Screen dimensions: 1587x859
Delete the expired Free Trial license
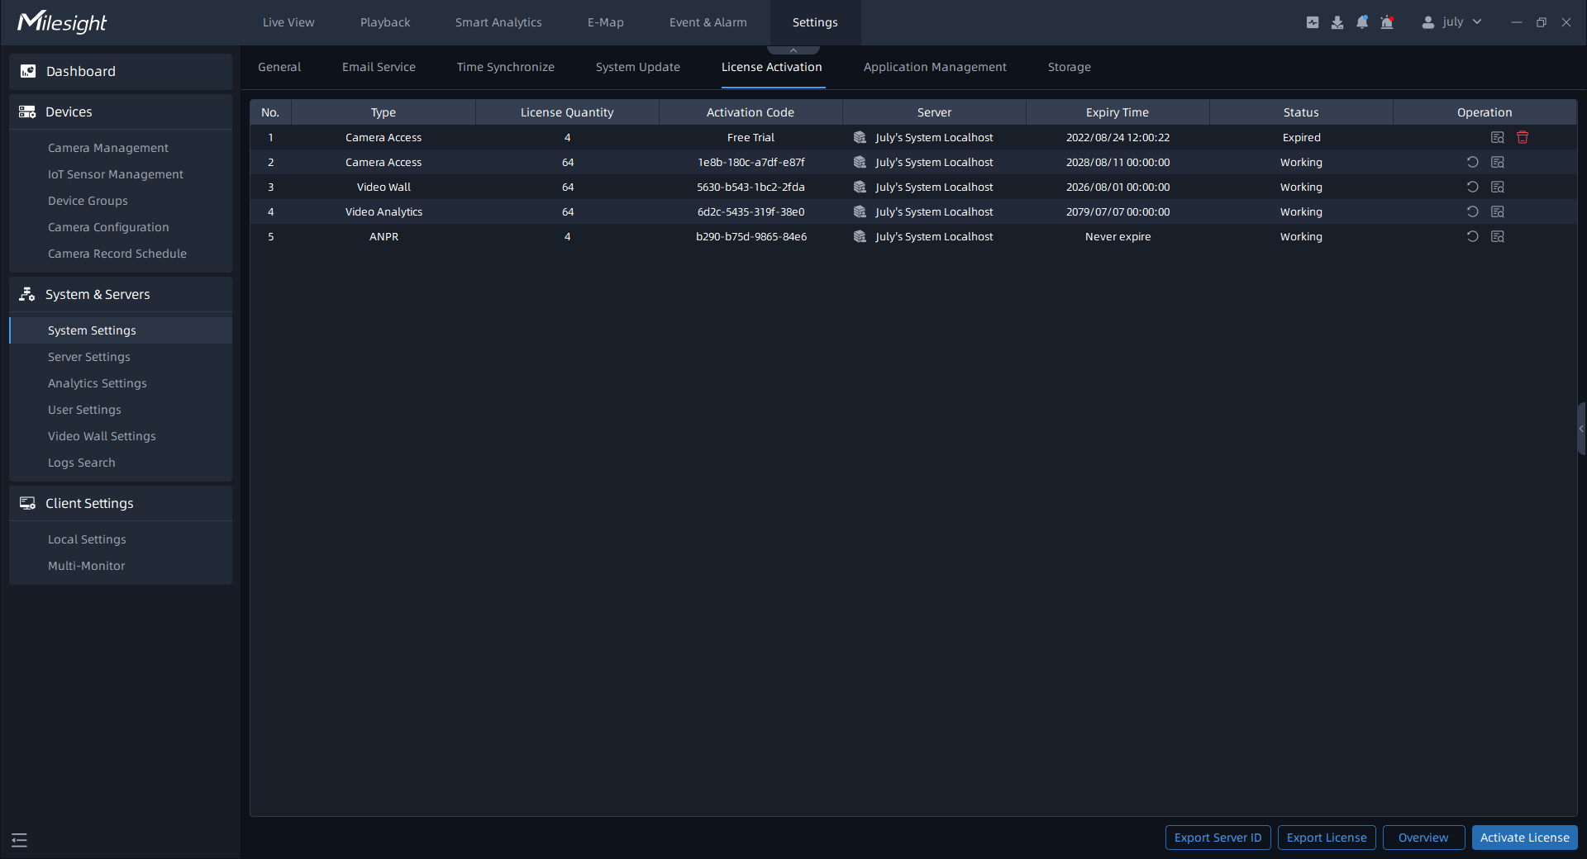tap(1523, 138)
